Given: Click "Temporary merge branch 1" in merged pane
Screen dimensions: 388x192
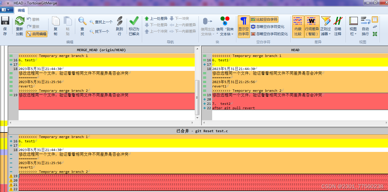Looking at the screenshot, I should [63, 137].
